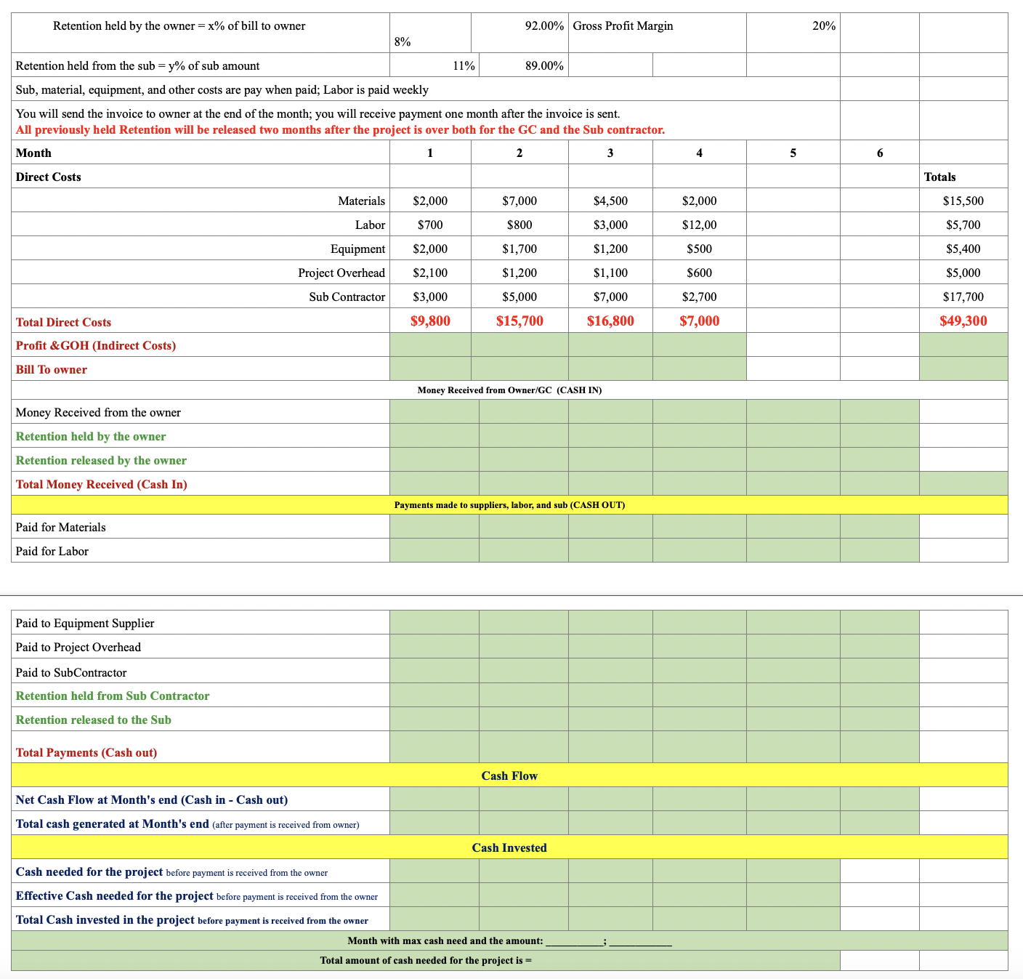The width and height of the screenshot is (1023, 979).
Task: Click the Payments made to suppliers yellow header
Action: click(509, 504)
